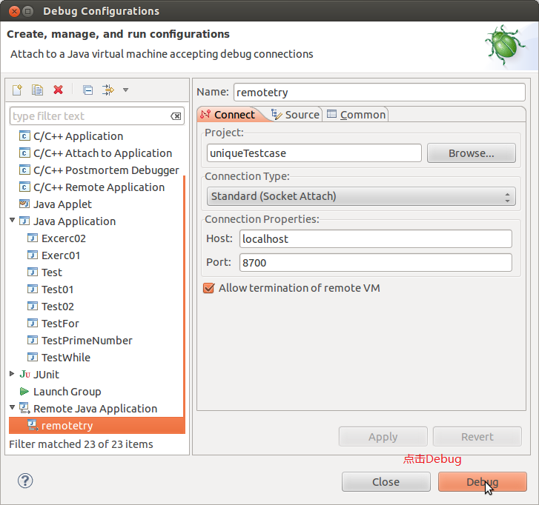Collapse the Remote Java Application node
The image size is (539, 505).
13,407
